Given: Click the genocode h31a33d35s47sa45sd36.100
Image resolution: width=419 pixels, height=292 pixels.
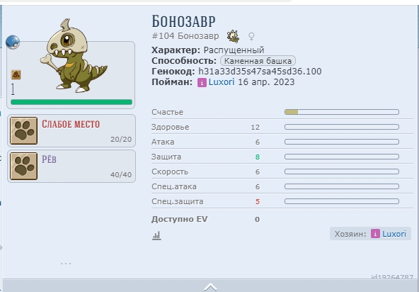Looking at the screenshot, I should (260, 72).
